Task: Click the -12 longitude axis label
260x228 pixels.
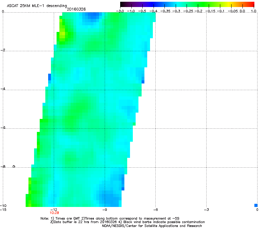Action: tap(54, 210)
